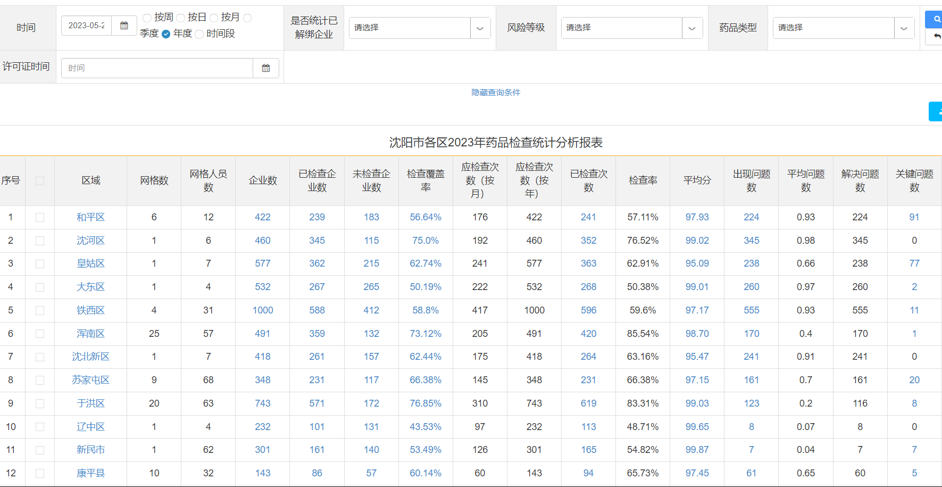
Task: Check the checkbox for the 新民市 row
Action: [x=40, y=450]
